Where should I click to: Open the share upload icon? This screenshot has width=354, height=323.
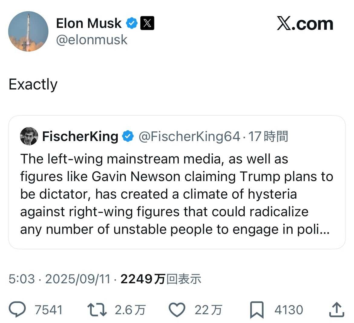(336, 310)
